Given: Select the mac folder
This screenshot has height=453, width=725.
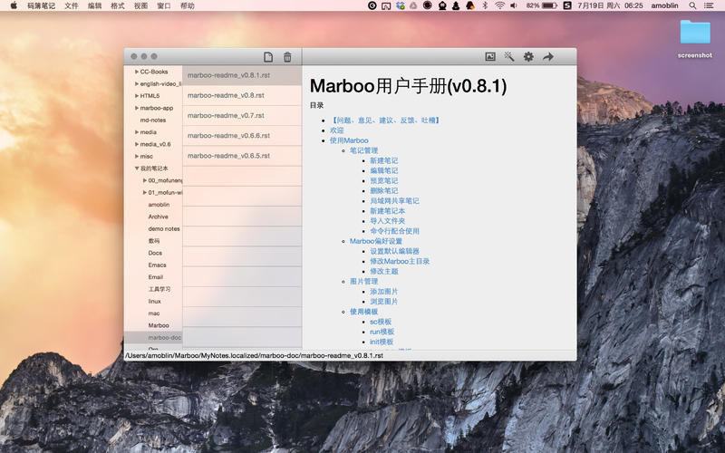Looking at the screenshot, I should tap(154, 313).
